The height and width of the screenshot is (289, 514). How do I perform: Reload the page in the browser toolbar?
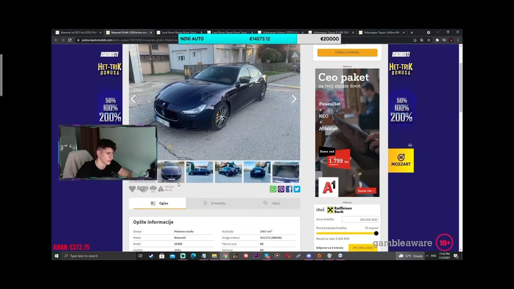[x=70, y=40]
